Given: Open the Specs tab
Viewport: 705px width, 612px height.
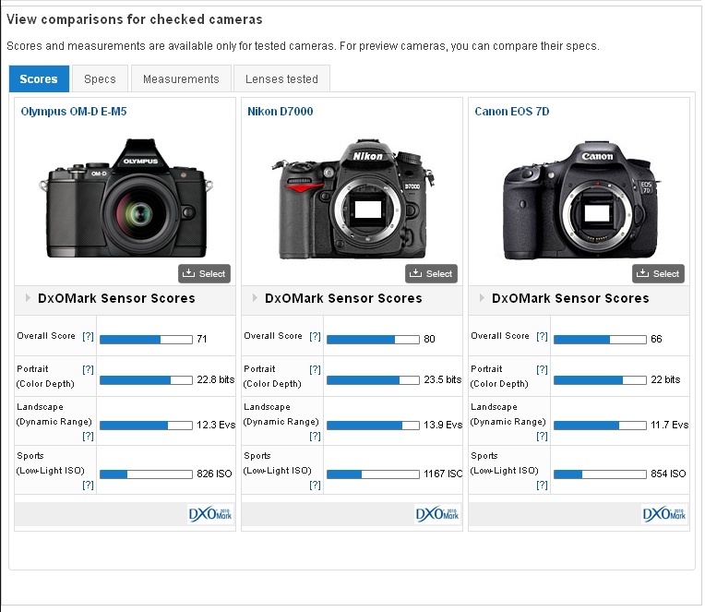Looking at the screenshot, I should pyautogui.click(x=100, y=78).
